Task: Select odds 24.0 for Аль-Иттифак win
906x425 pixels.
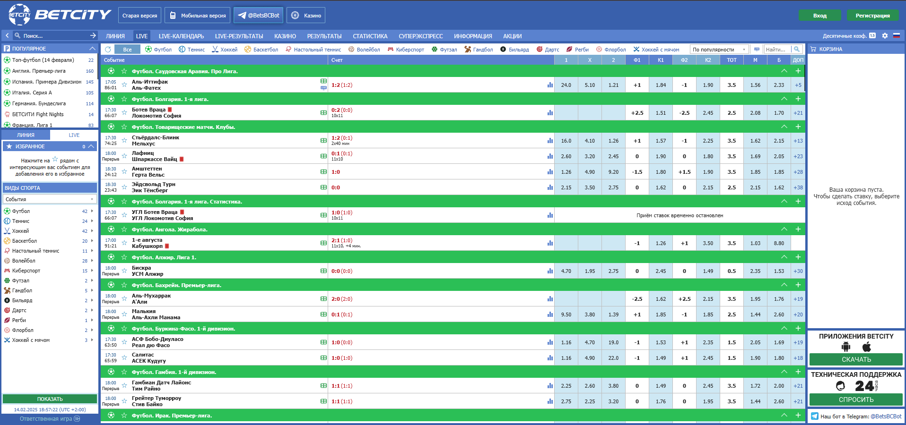Action: click(x=566, y=85)
